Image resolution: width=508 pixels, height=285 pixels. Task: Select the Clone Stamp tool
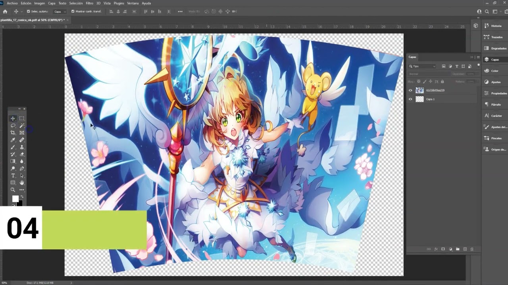tap(22, 147)
